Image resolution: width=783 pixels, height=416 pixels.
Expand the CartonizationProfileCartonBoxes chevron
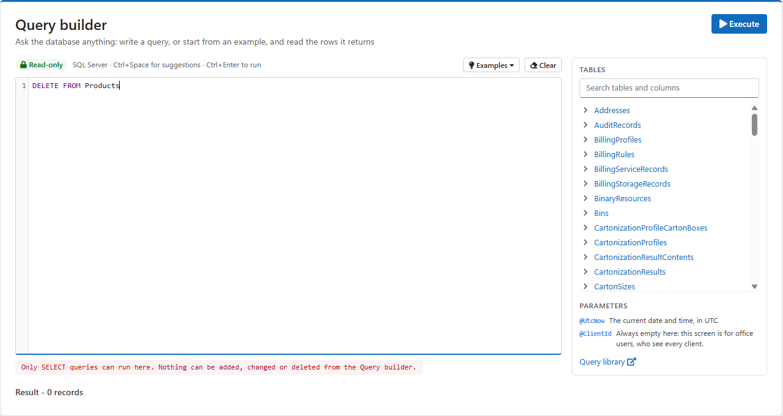pyautogui.click(x=586, y=228)
